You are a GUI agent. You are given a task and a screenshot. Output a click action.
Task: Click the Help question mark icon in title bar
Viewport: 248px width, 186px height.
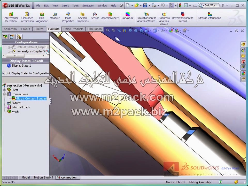(x=223, y=5)
